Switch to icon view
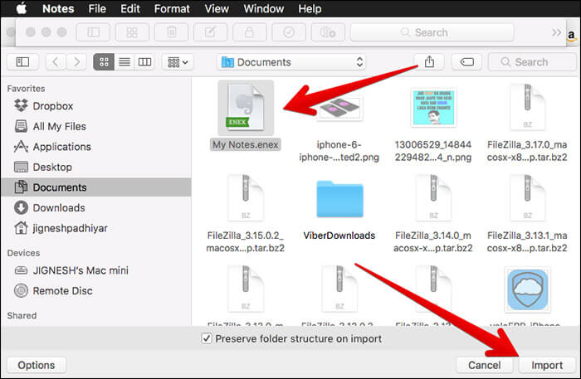The image size is (581, 379). 104,62
